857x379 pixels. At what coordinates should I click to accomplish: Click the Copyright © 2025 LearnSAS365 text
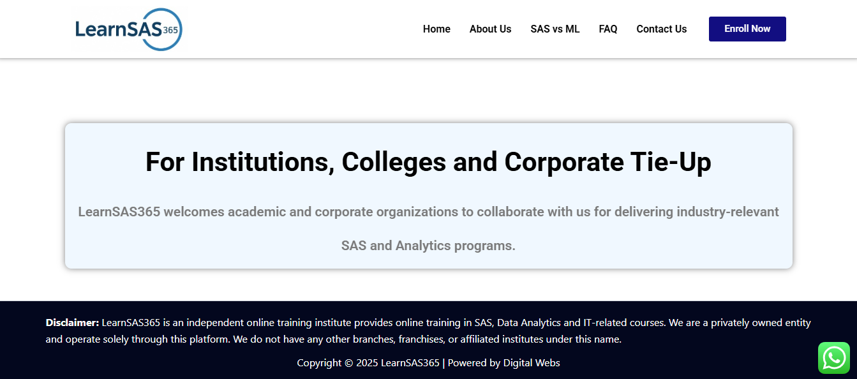[x=368, y=363]
